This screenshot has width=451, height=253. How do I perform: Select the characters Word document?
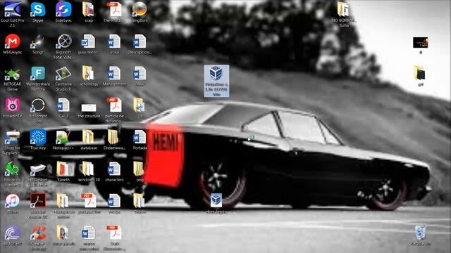[x=114, y=171]
